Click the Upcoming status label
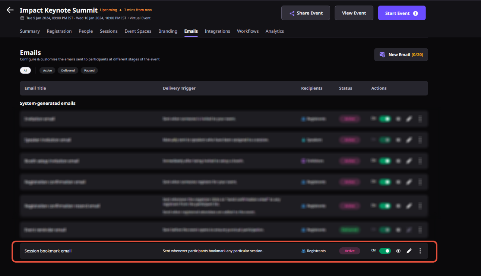This screenshot has height=276, width=481. coord(108,10)
